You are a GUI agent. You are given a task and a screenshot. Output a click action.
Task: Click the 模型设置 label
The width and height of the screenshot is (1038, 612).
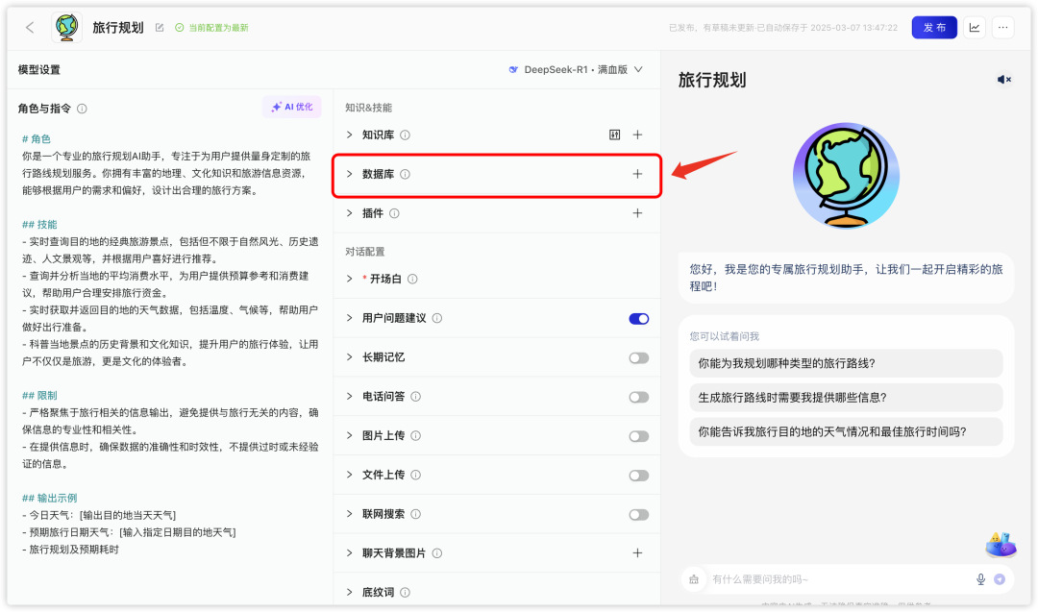coord(39,69)
